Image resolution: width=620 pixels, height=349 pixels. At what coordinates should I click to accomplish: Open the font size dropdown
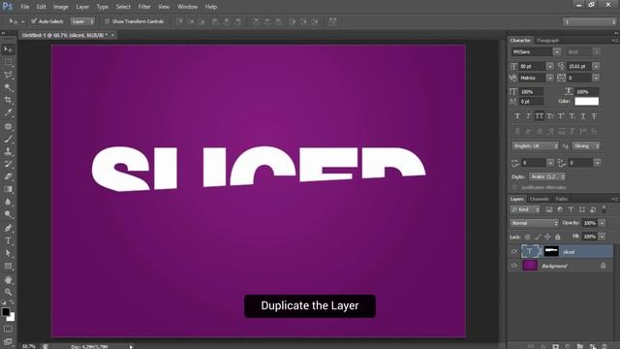550,66
